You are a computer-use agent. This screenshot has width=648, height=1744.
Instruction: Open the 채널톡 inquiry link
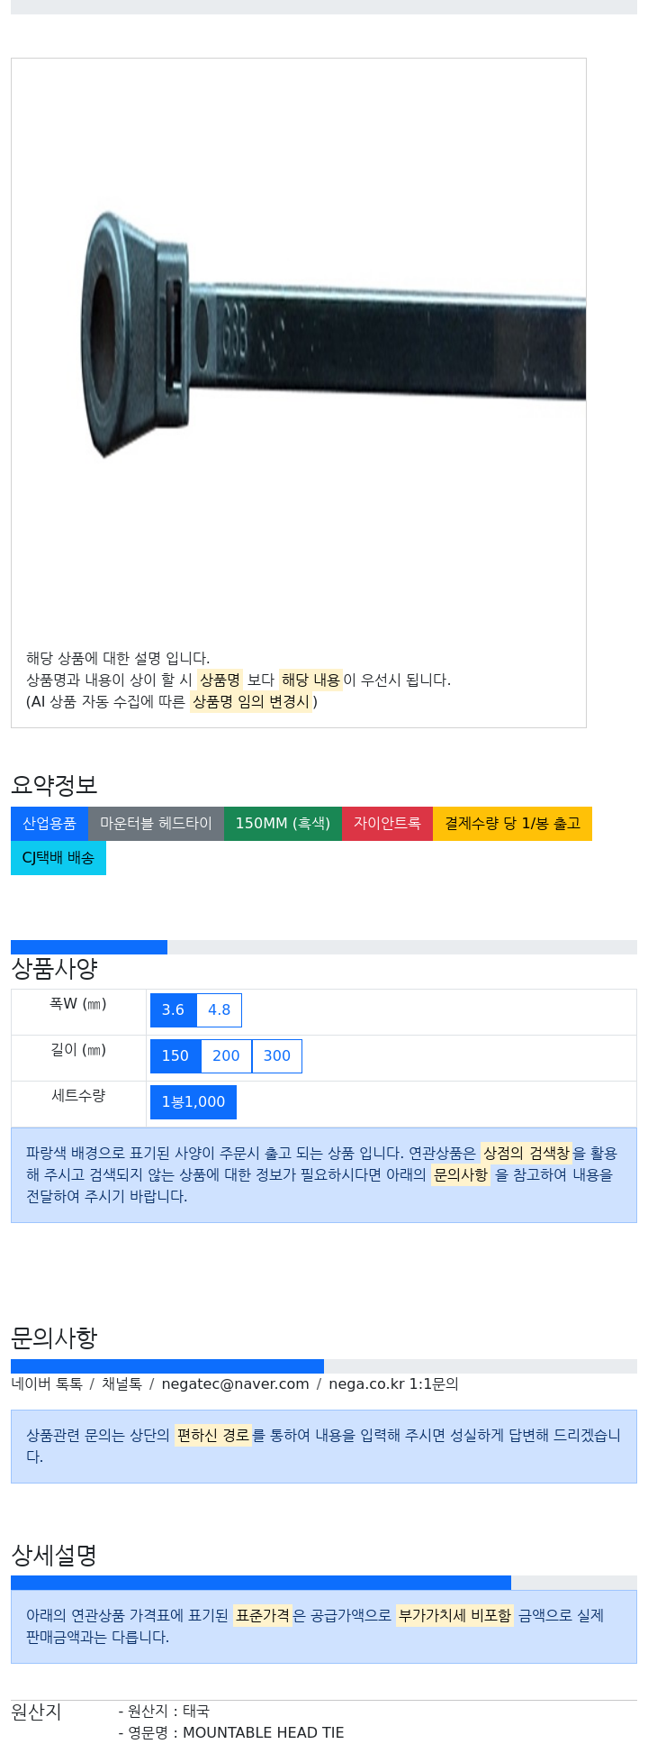121,1384
